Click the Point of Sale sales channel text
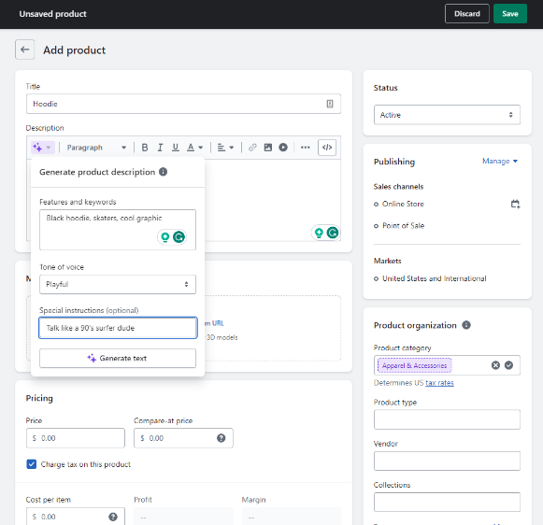Viewport: 543px width, 525px height. [403, 226]
